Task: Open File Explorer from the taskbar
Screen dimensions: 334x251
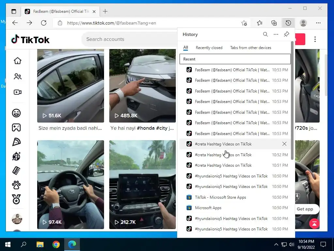Action: click(40, 244)
